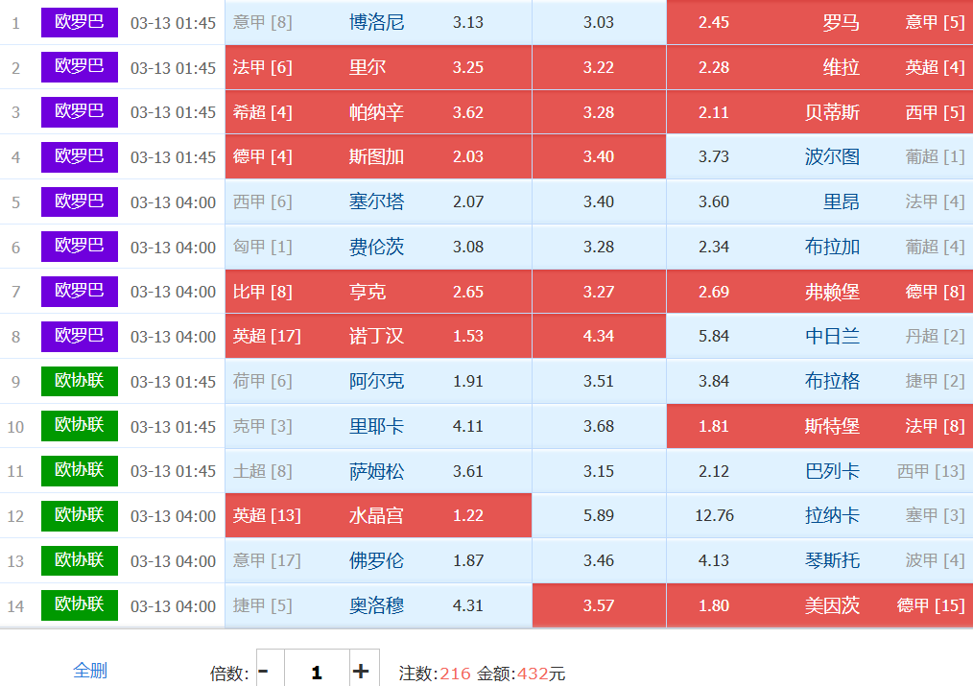Select draw odds 5.89 for 水晶宫 match
Image resolution: width=973 pixels, height=686 pixels.
tap(598, 516)
